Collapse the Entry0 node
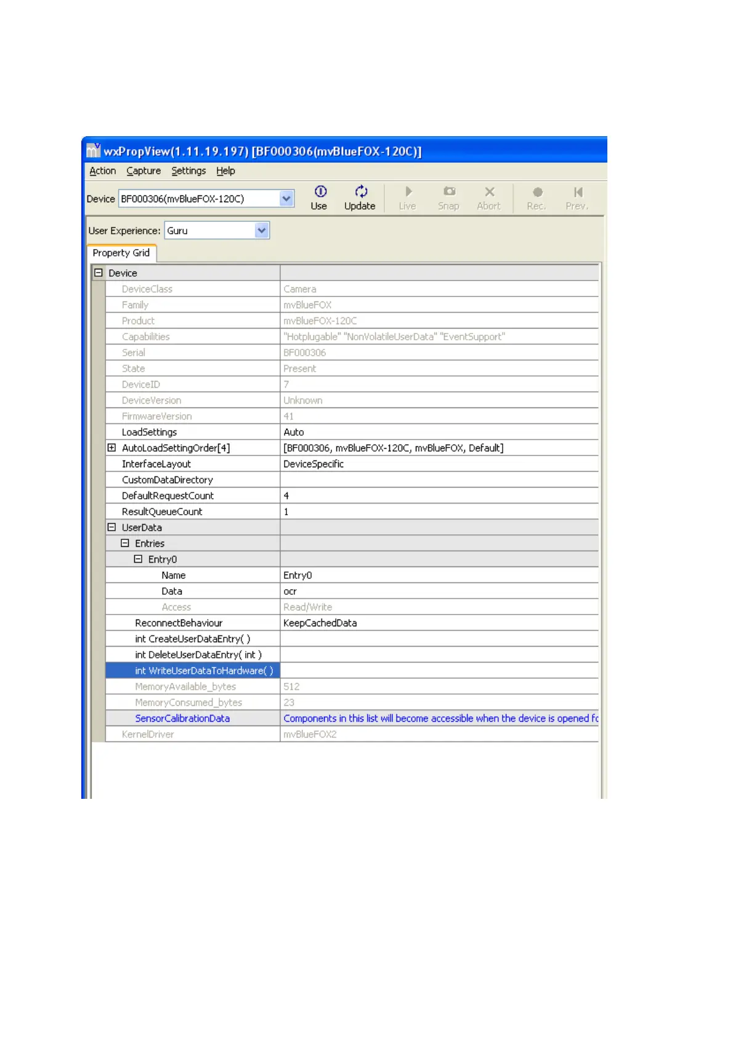733x1038 pixels. [138, 559]
